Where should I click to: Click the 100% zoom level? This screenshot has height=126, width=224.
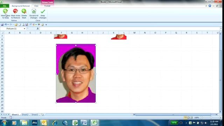(197, 118)
